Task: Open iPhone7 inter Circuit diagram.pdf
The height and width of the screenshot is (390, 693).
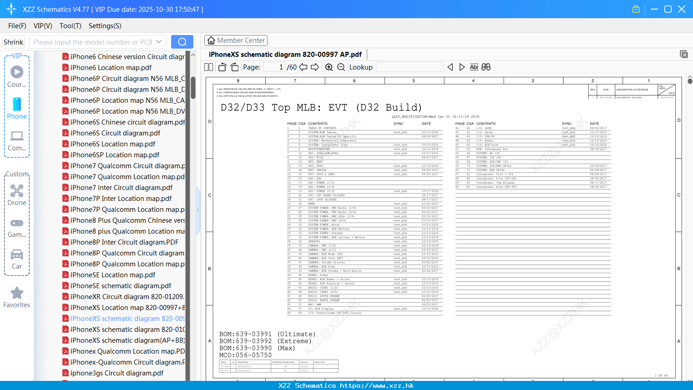Action: tap(121, 188)
